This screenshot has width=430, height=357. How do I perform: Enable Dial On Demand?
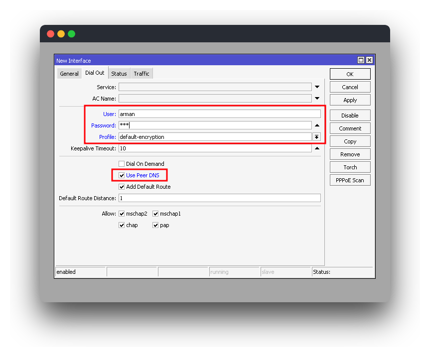[x=122, y=163]
